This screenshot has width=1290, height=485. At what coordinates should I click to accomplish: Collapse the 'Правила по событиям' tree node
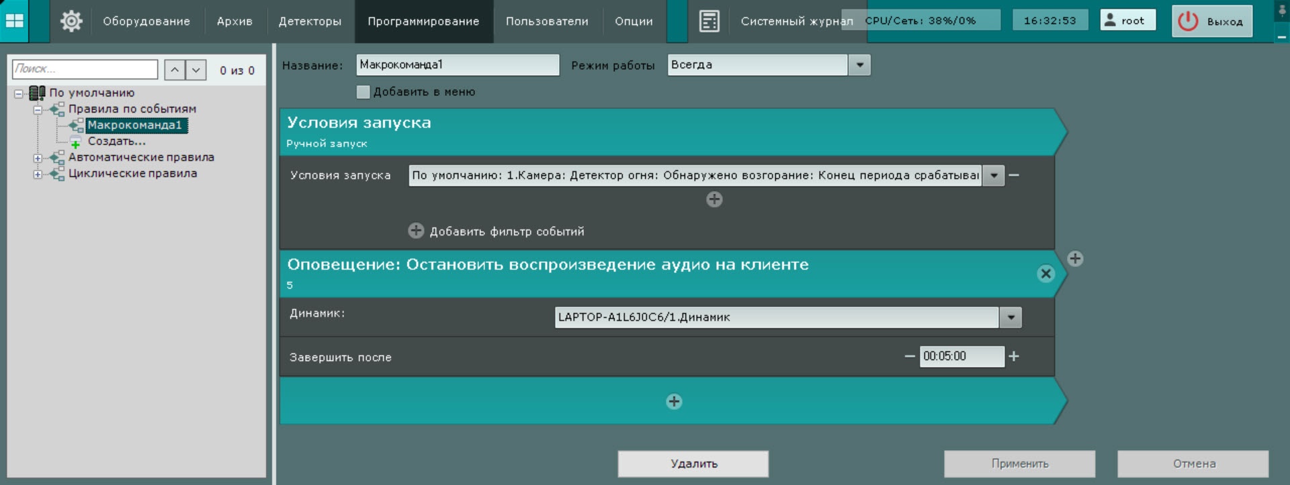38,109
